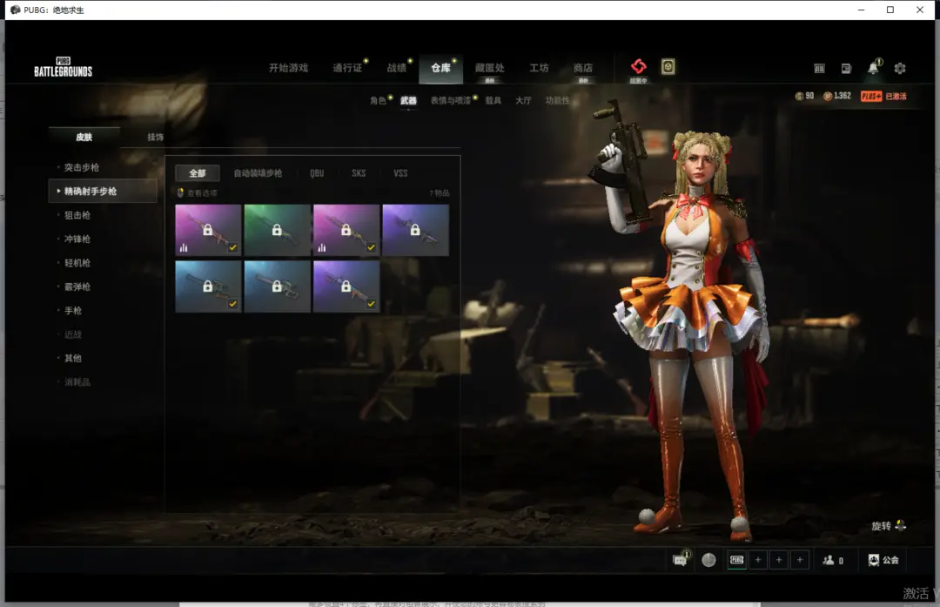Open the 冲锋枪 category
Screen dimensions: 940x607
pos(77,239)
